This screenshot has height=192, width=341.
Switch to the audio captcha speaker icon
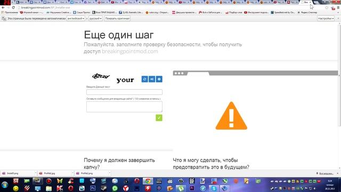coord(152,79)
